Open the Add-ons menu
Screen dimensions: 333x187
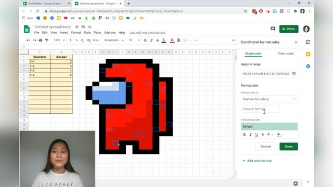point(110,33)
